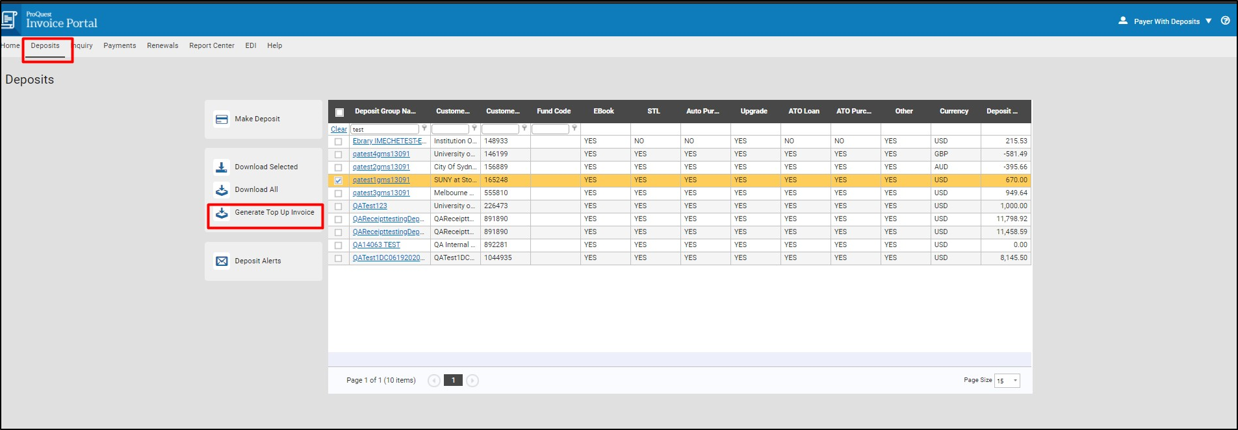Click the GBP currency cell

955,154
